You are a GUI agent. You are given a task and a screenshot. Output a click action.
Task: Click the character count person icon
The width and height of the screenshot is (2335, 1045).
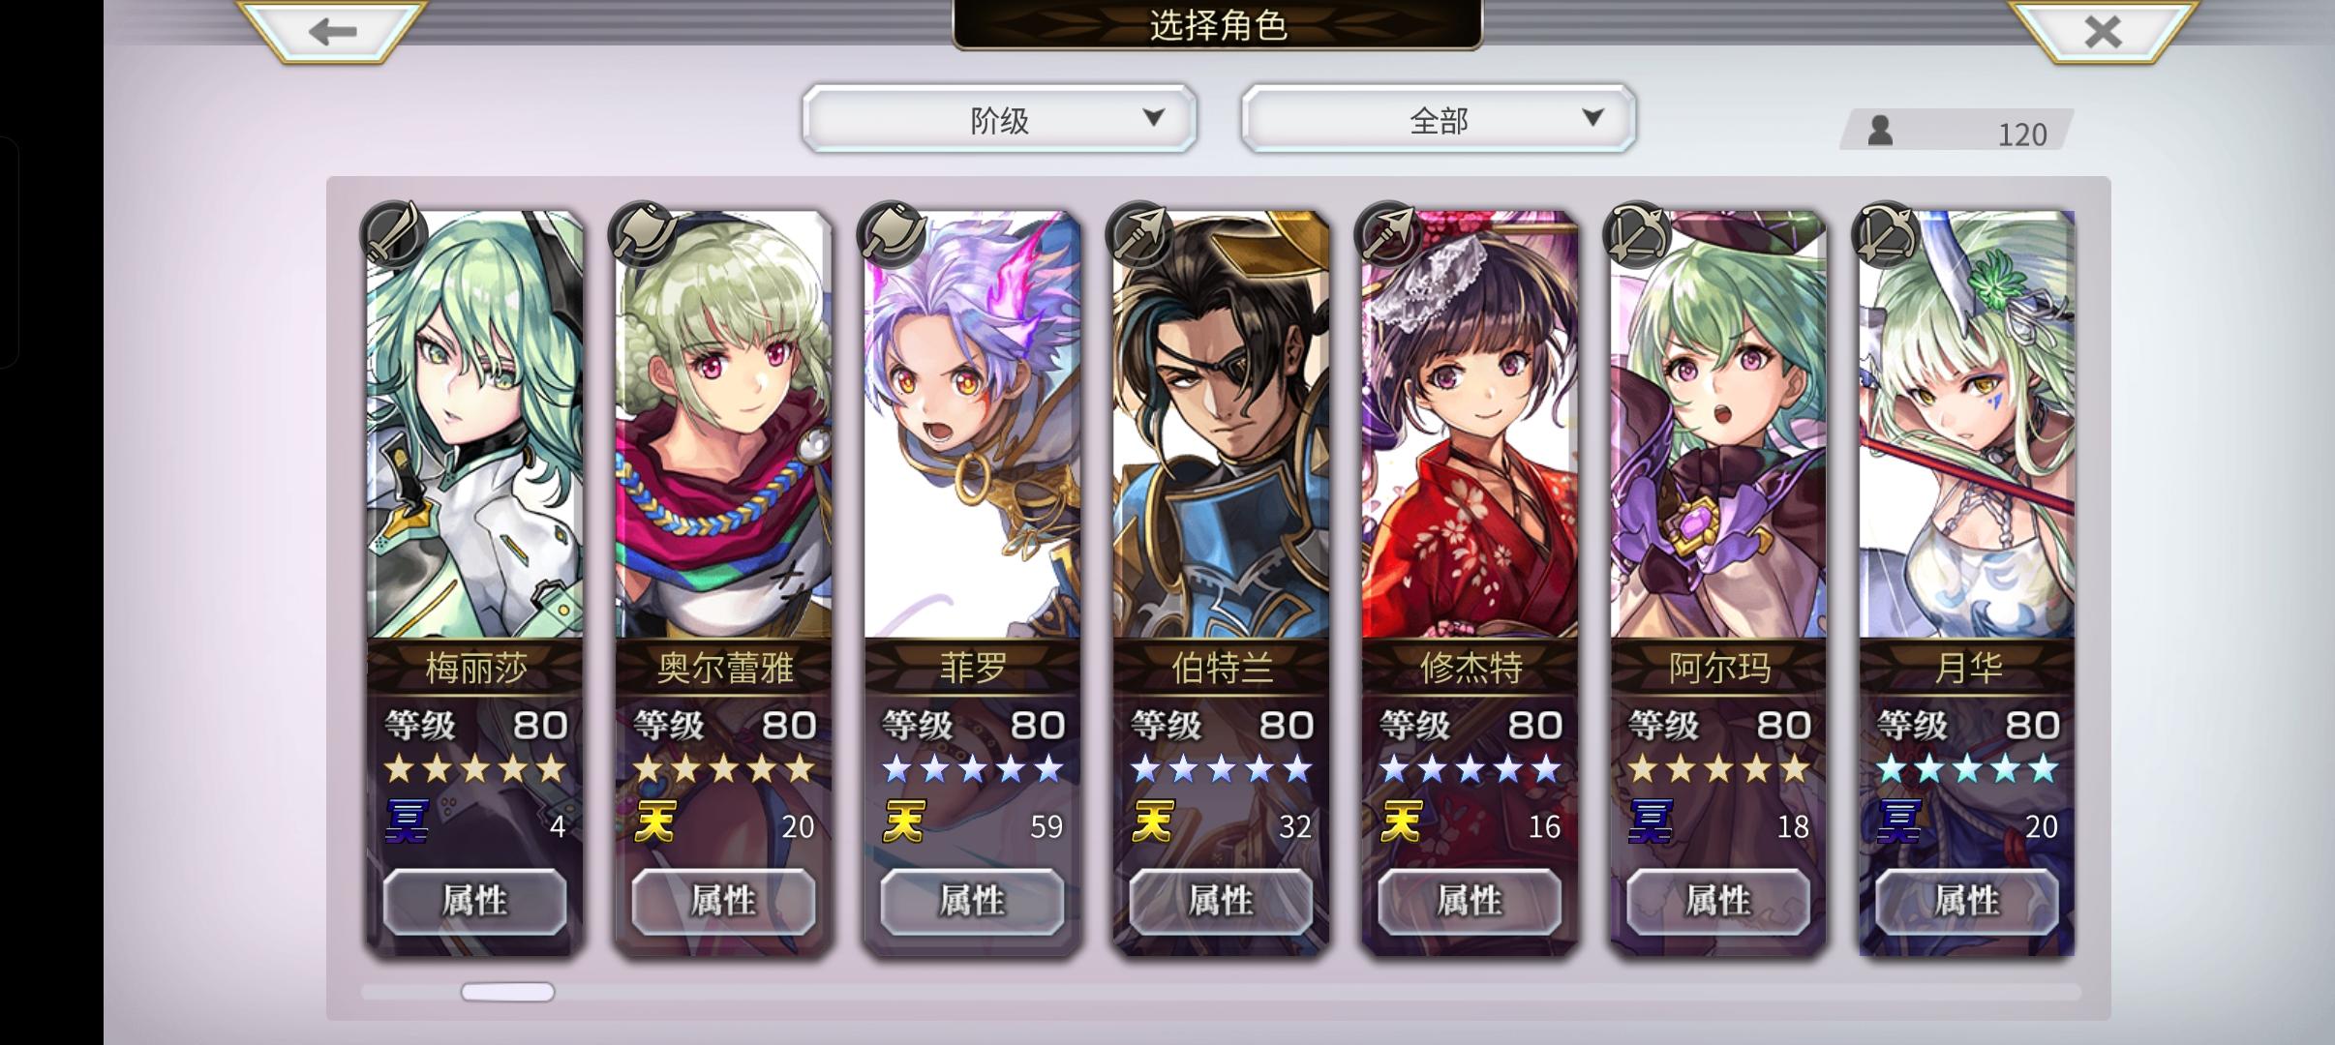1880,130
